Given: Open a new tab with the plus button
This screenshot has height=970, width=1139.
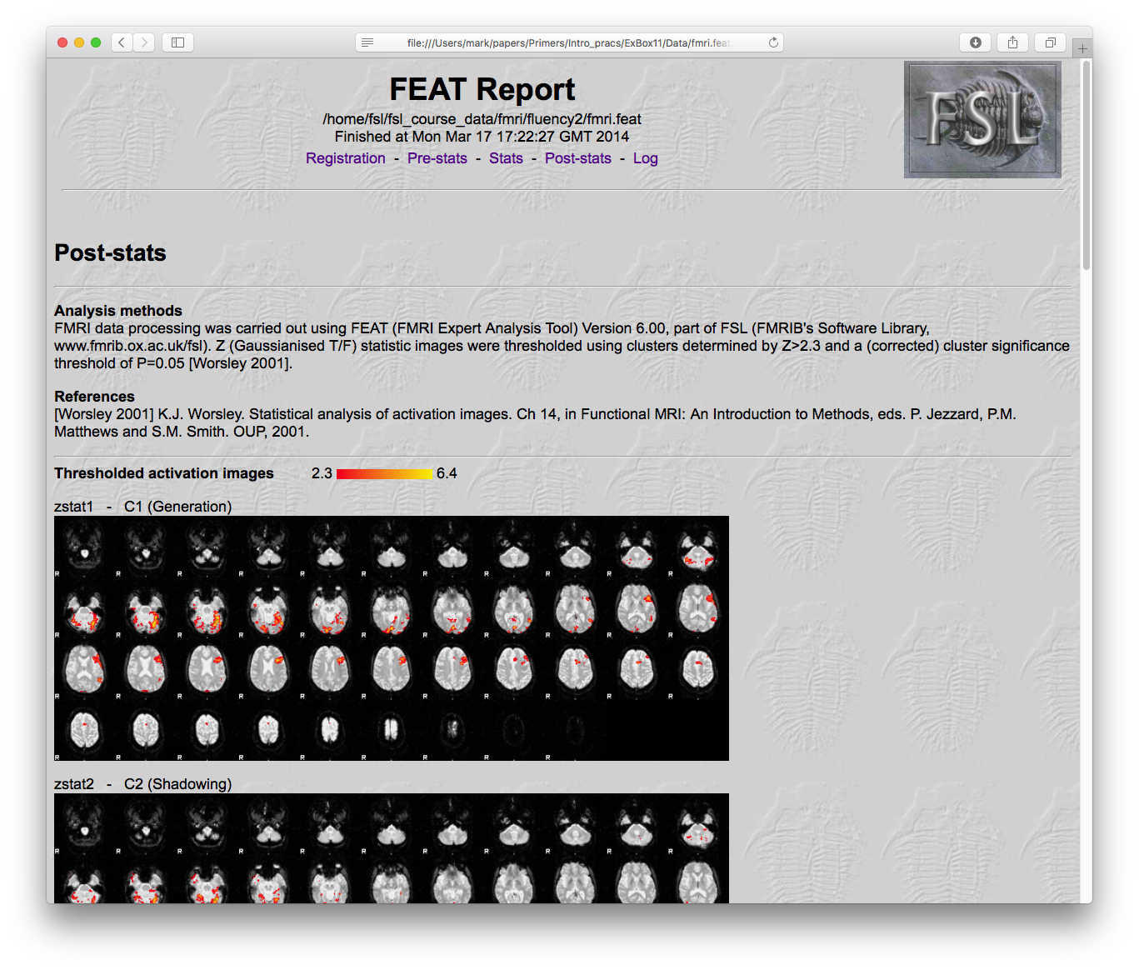Looking at the screenshot, I should [x=1082, y=48].
